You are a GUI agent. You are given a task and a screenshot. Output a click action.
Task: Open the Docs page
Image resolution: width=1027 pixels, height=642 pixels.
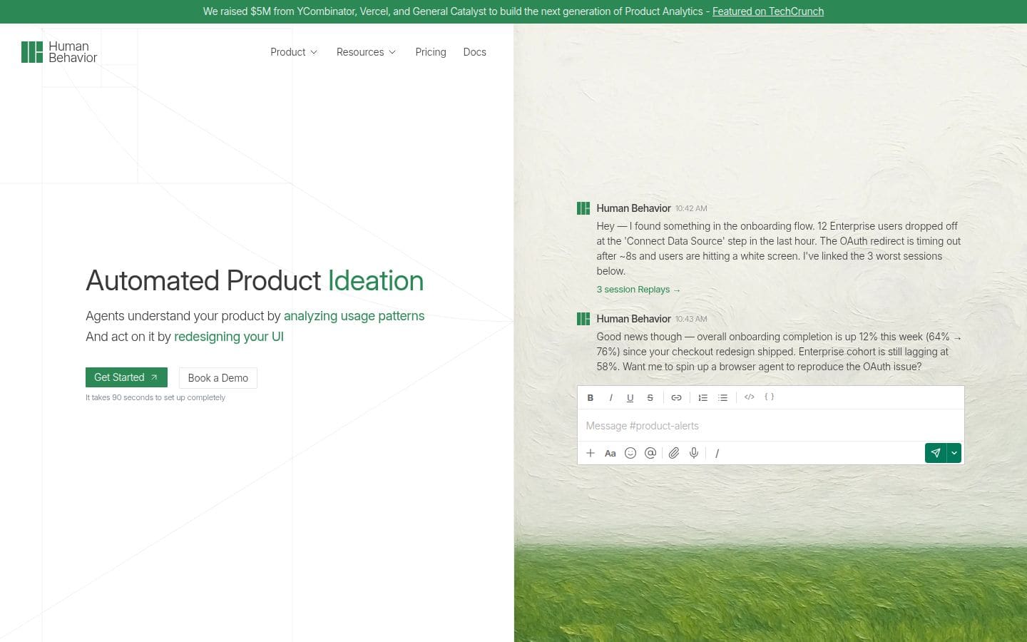click(475, 52)
